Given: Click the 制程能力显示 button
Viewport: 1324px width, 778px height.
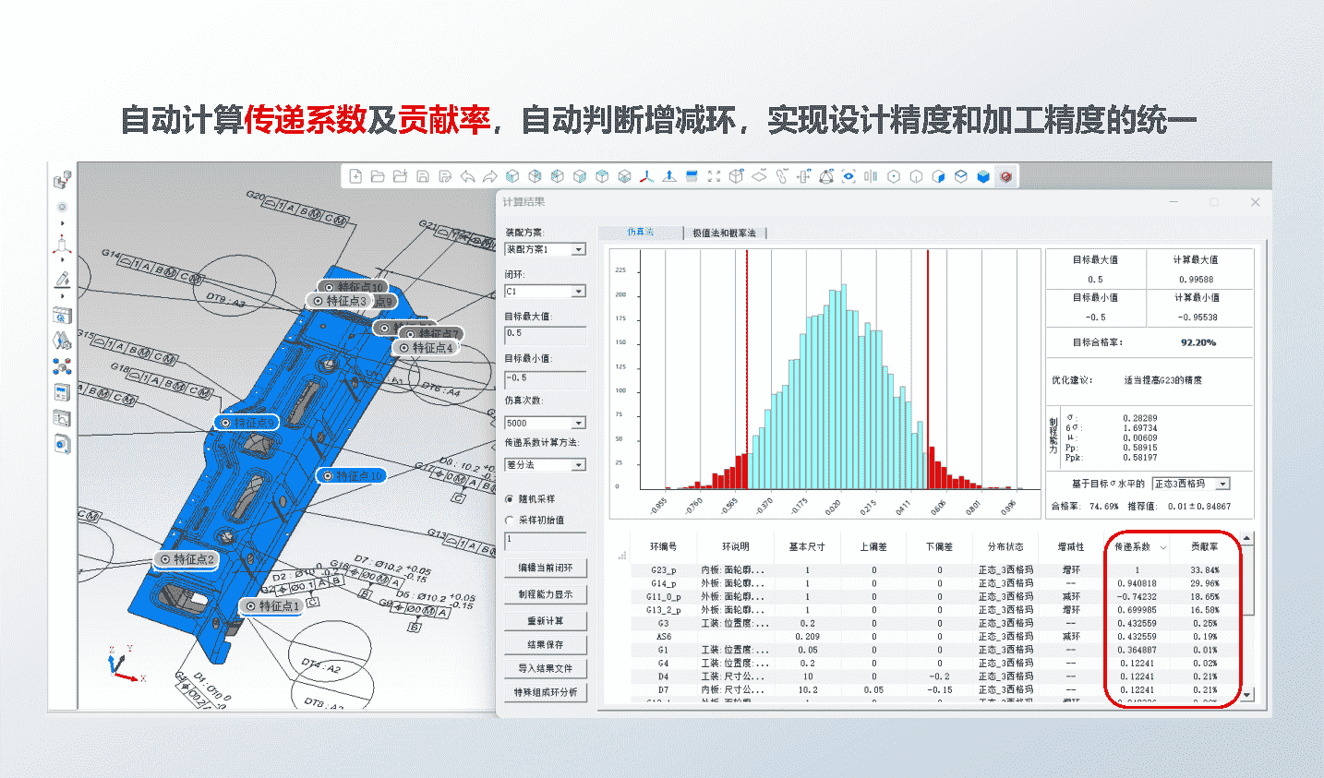Looking at the screenshot, I should click(x=545, y=594).
